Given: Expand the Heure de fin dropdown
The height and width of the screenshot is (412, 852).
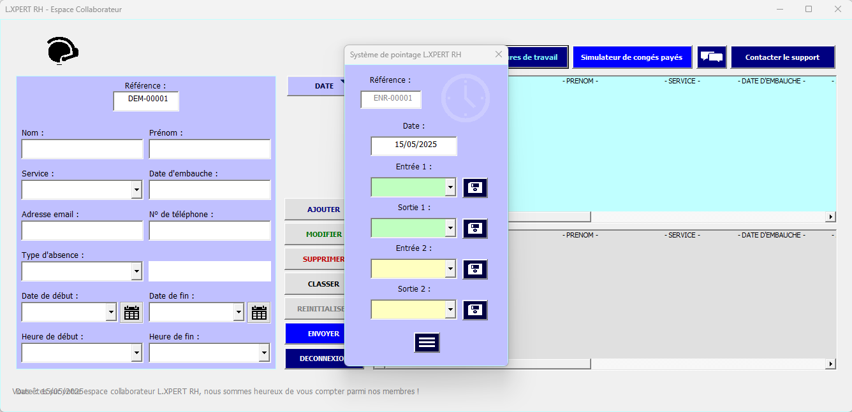Looking at the screenshot, I should [264, 353].
